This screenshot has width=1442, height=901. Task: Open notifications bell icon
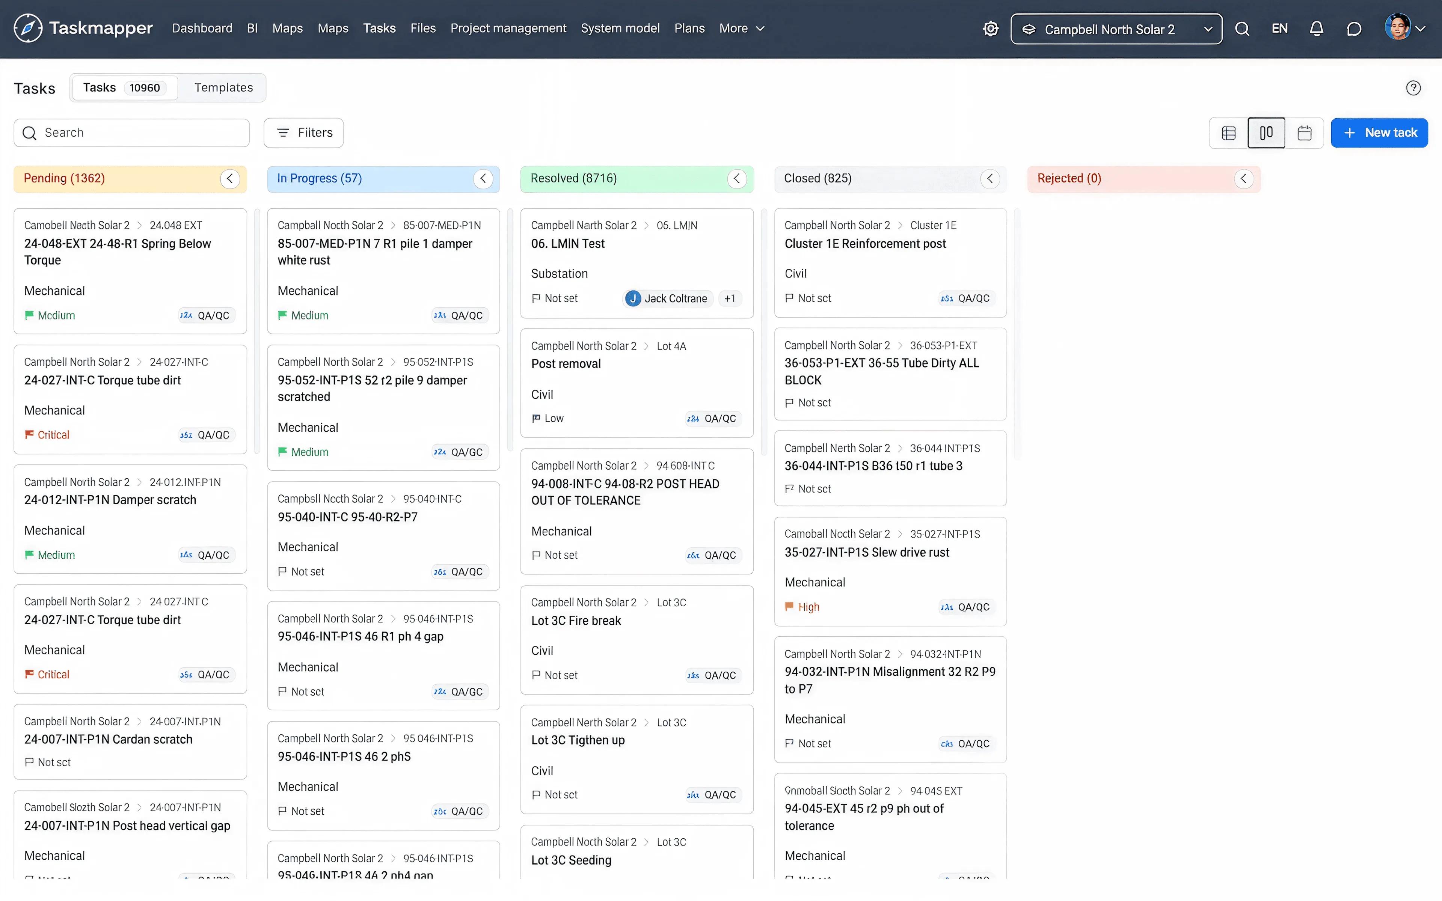(x=1316, y=29)
